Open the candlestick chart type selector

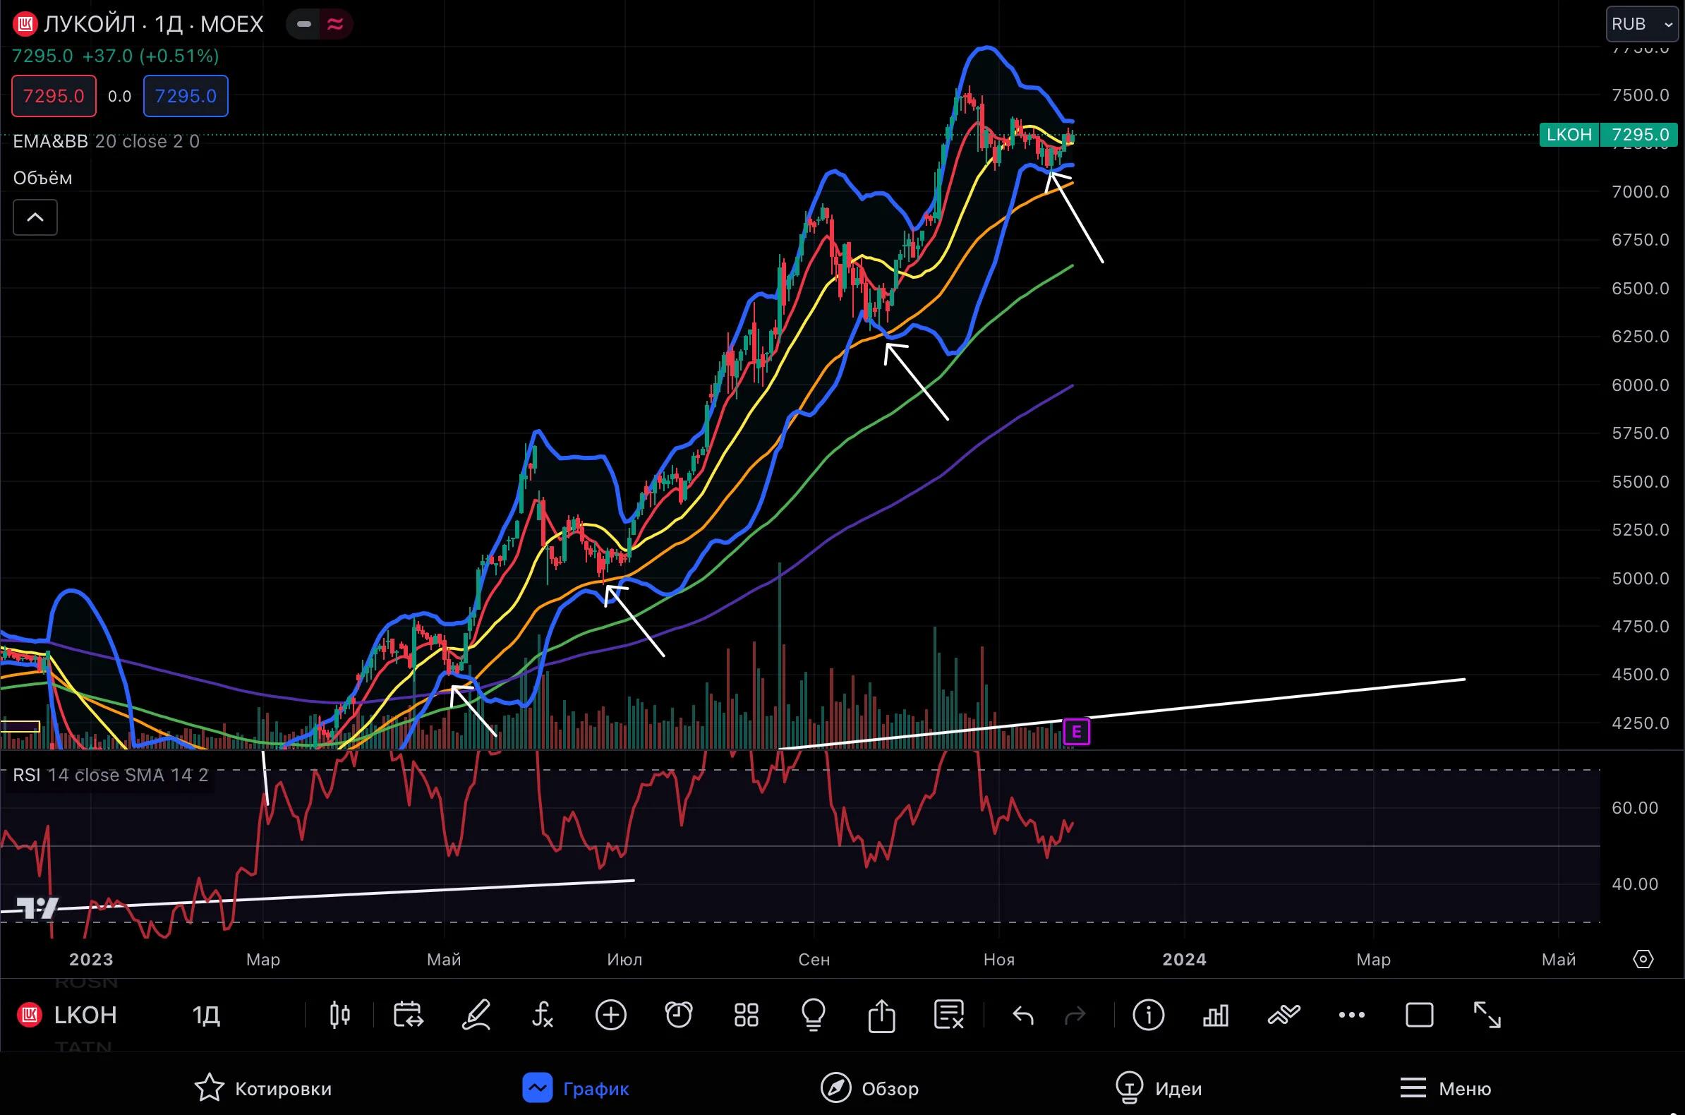click(340, 1015)
